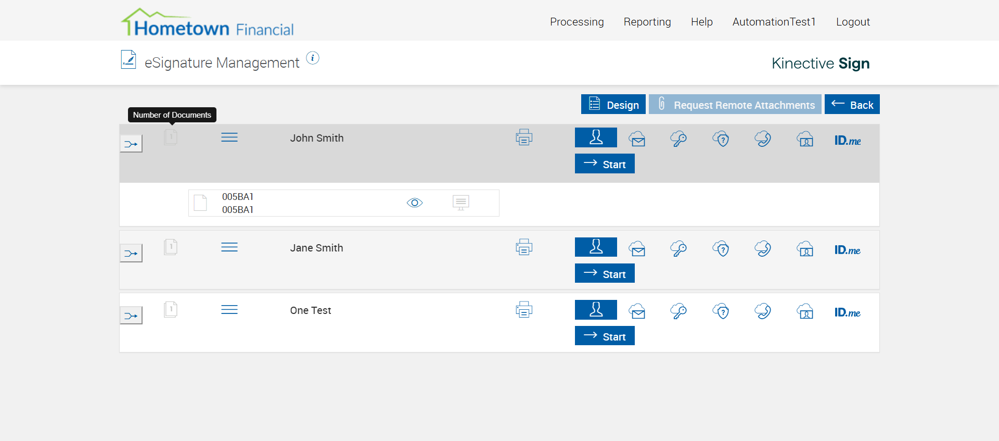The height and width of the screenshot is (441, 999).
Task: Click the print icon for John Smith
Action: coord(524,137)
